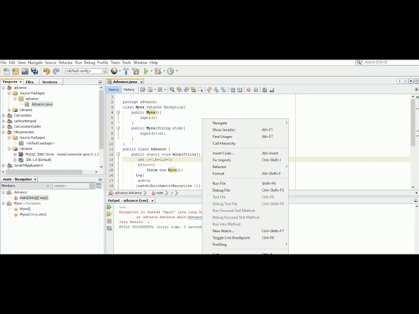Click the Debug Project toolbar icon
Image resolution: width=419 pixels, height=314 pixels.
pyautogui.click(x=158, y=71)
